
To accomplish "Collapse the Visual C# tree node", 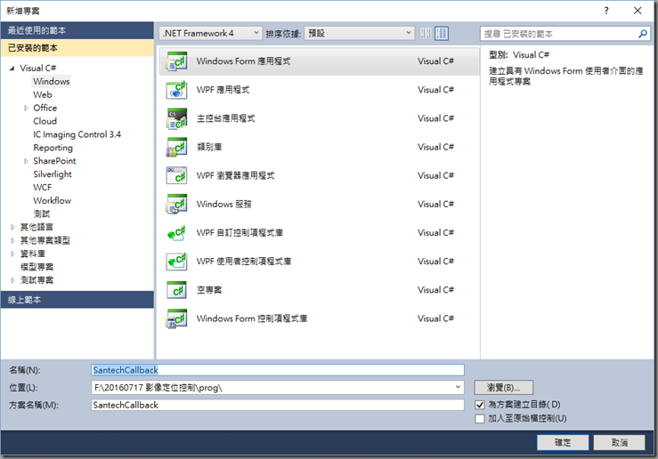I will [12, 68].
